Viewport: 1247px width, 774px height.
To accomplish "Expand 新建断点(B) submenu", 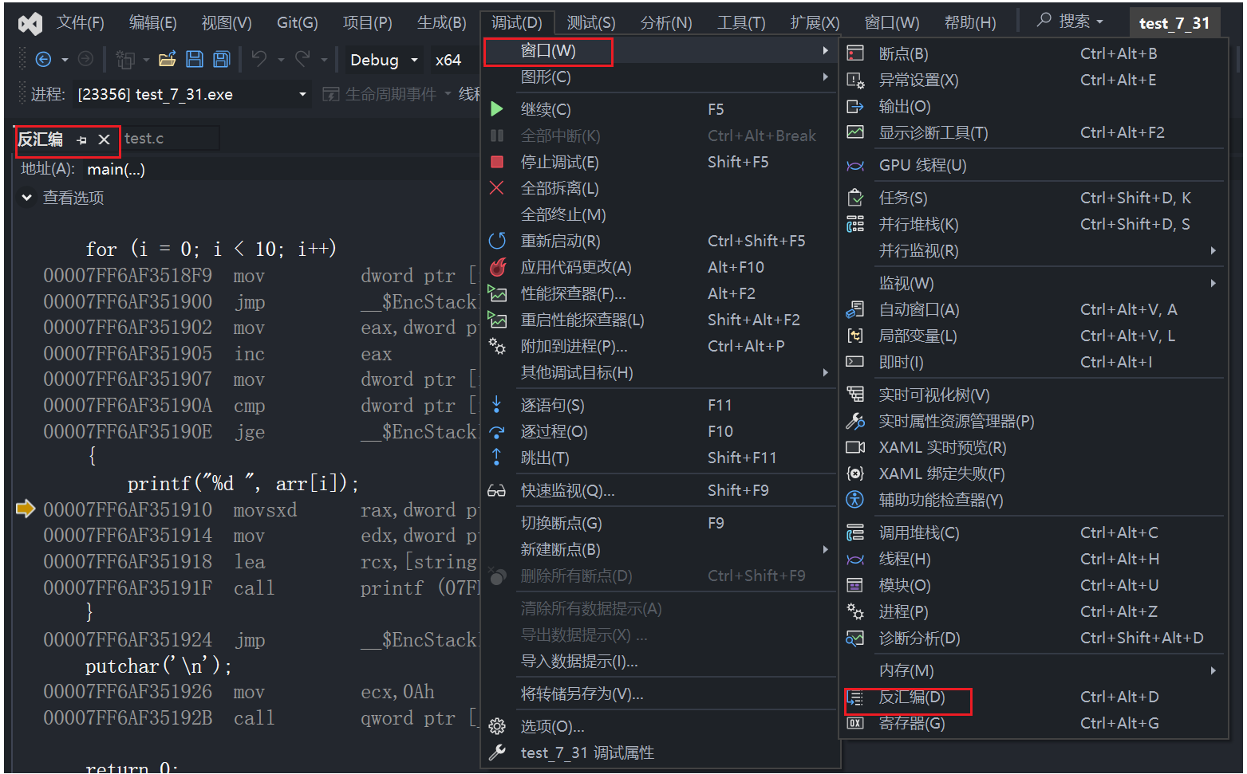I will click(x=661, y=549).
